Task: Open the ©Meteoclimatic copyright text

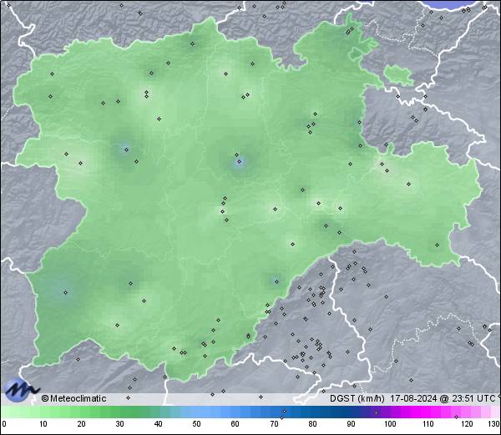Action: click(73, 398)
